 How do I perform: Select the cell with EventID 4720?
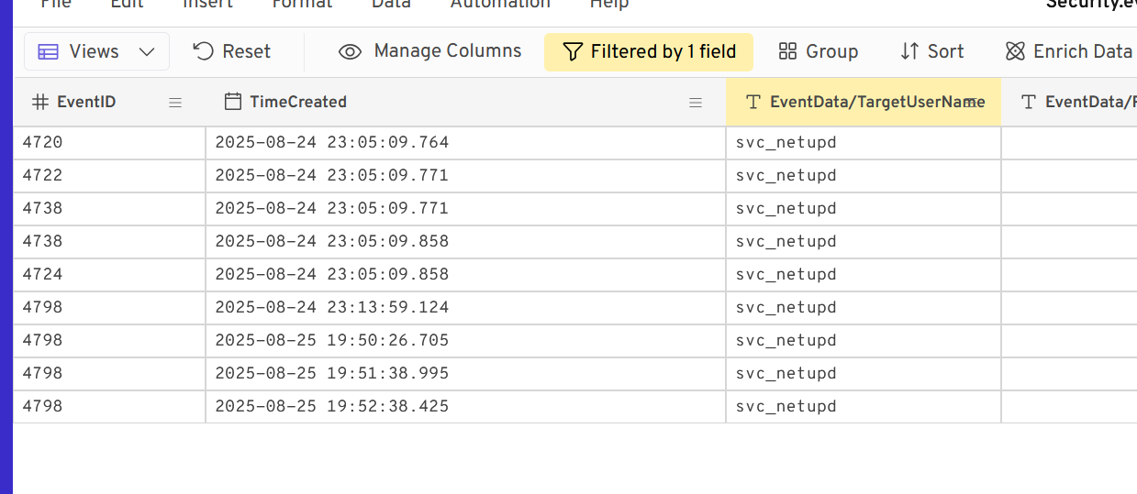pyautogui.click(x=108, y=142)
